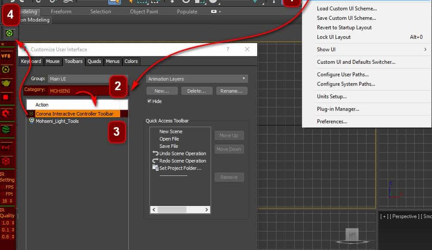Switch to the Quads tab
The image size is (432, 250).
pyautogui.click(x=94, y=61)
